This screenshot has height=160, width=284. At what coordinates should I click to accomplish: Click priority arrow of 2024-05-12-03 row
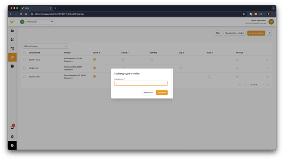237,76
